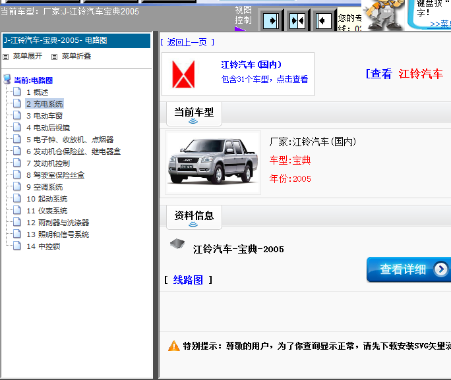Click the J-江铃汽车-宝典-2005- 电路图 header
This screenshot has height=380, width=451.
76,40
